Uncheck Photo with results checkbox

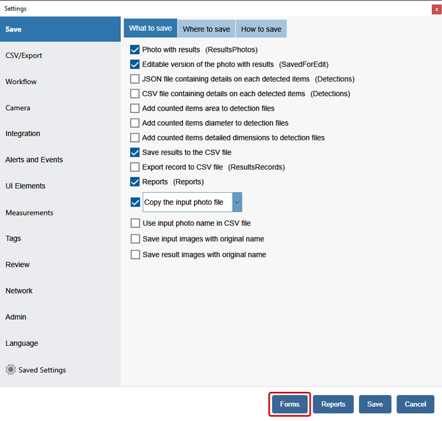[134, 49]
